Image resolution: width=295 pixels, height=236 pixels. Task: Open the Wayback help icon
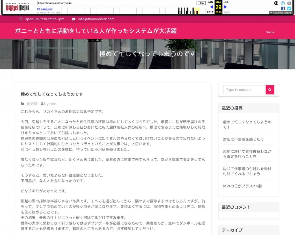[x=283, y=3]
